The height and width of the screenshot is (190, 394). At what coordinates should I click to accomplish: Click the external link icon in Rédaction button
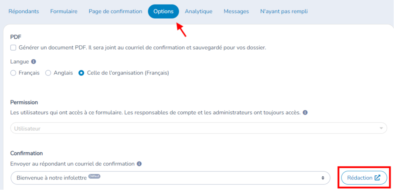(x=377, y=178)
